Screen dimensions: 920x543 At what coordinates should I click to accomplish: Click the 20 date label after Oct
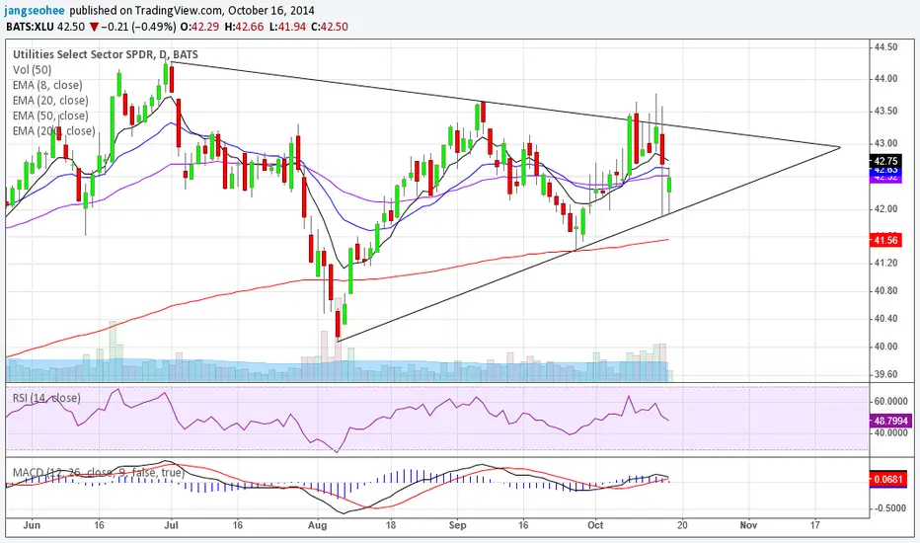coord(682,525)
